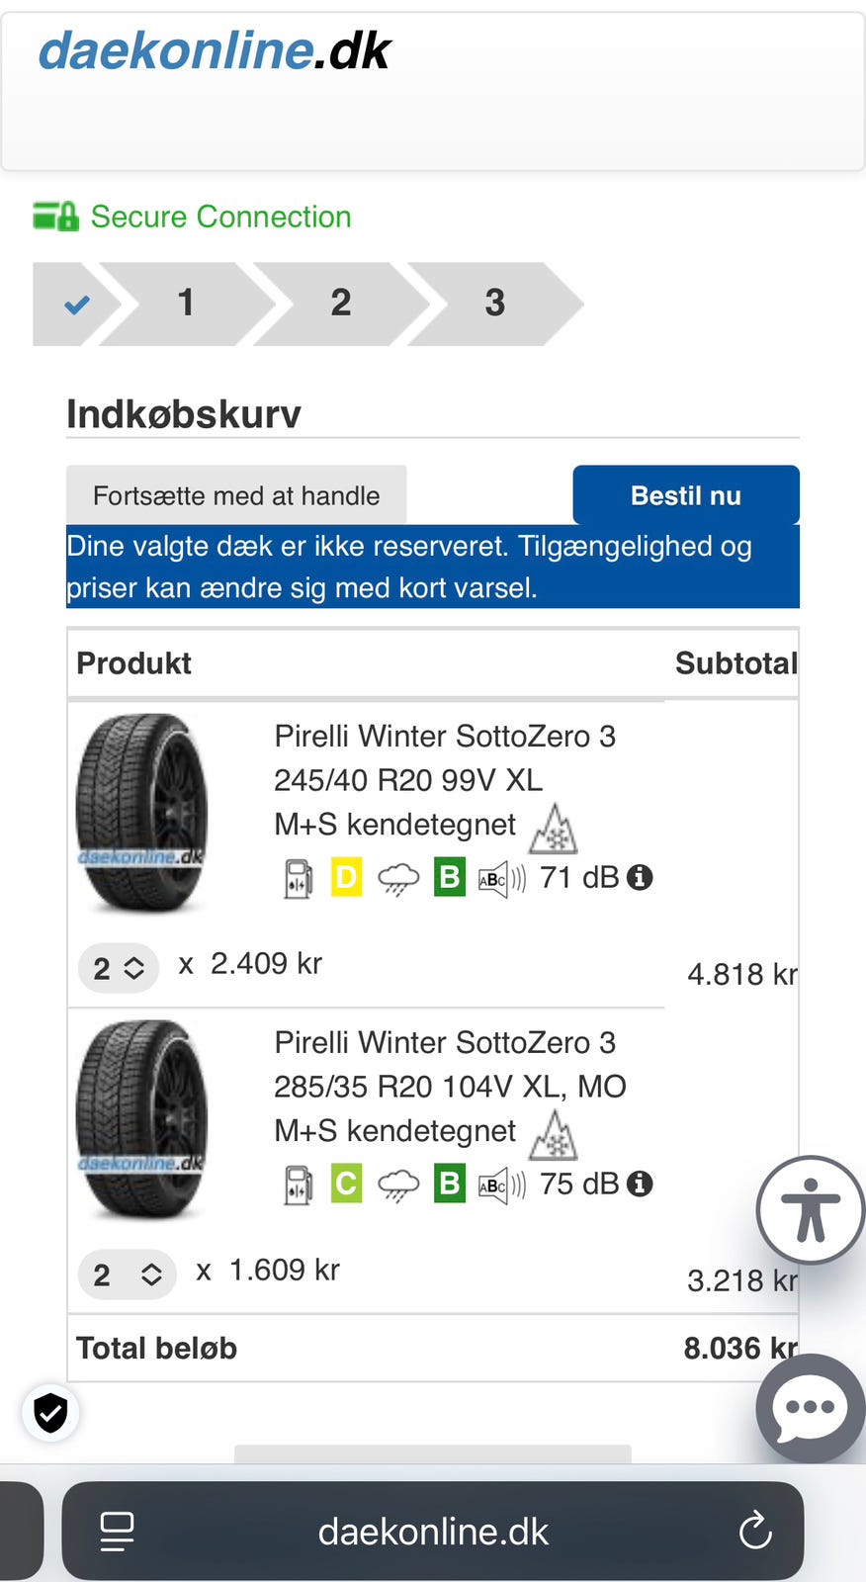Tap the daekonline.dk address bar
Screen dimensions: 866x1582
433,1532
